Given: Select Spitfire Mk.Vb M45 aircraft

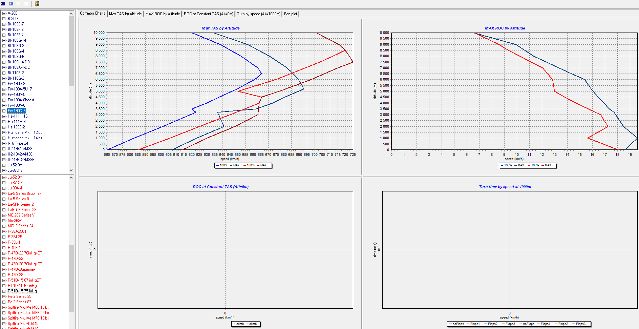Looking at the screenshot, I should tap(23, 324).
